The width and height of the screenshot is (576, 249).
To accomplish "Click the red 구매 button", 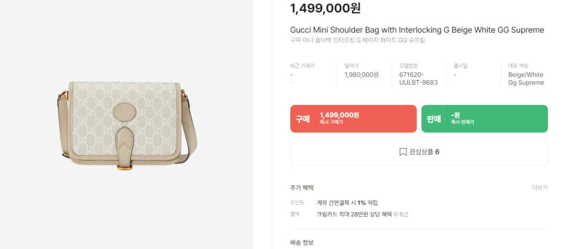I will [x=353, y=119].
